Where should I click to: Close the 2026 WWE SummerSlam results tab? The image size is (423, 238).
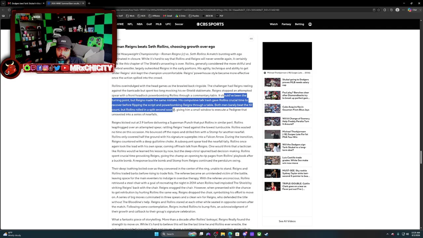pyautogui.click(x=83, y=3)
